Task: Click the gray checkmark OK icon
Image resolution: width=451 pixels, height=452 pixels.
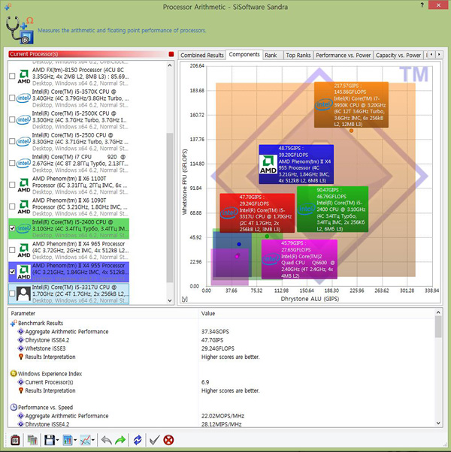Action: [x=154, y=440]
